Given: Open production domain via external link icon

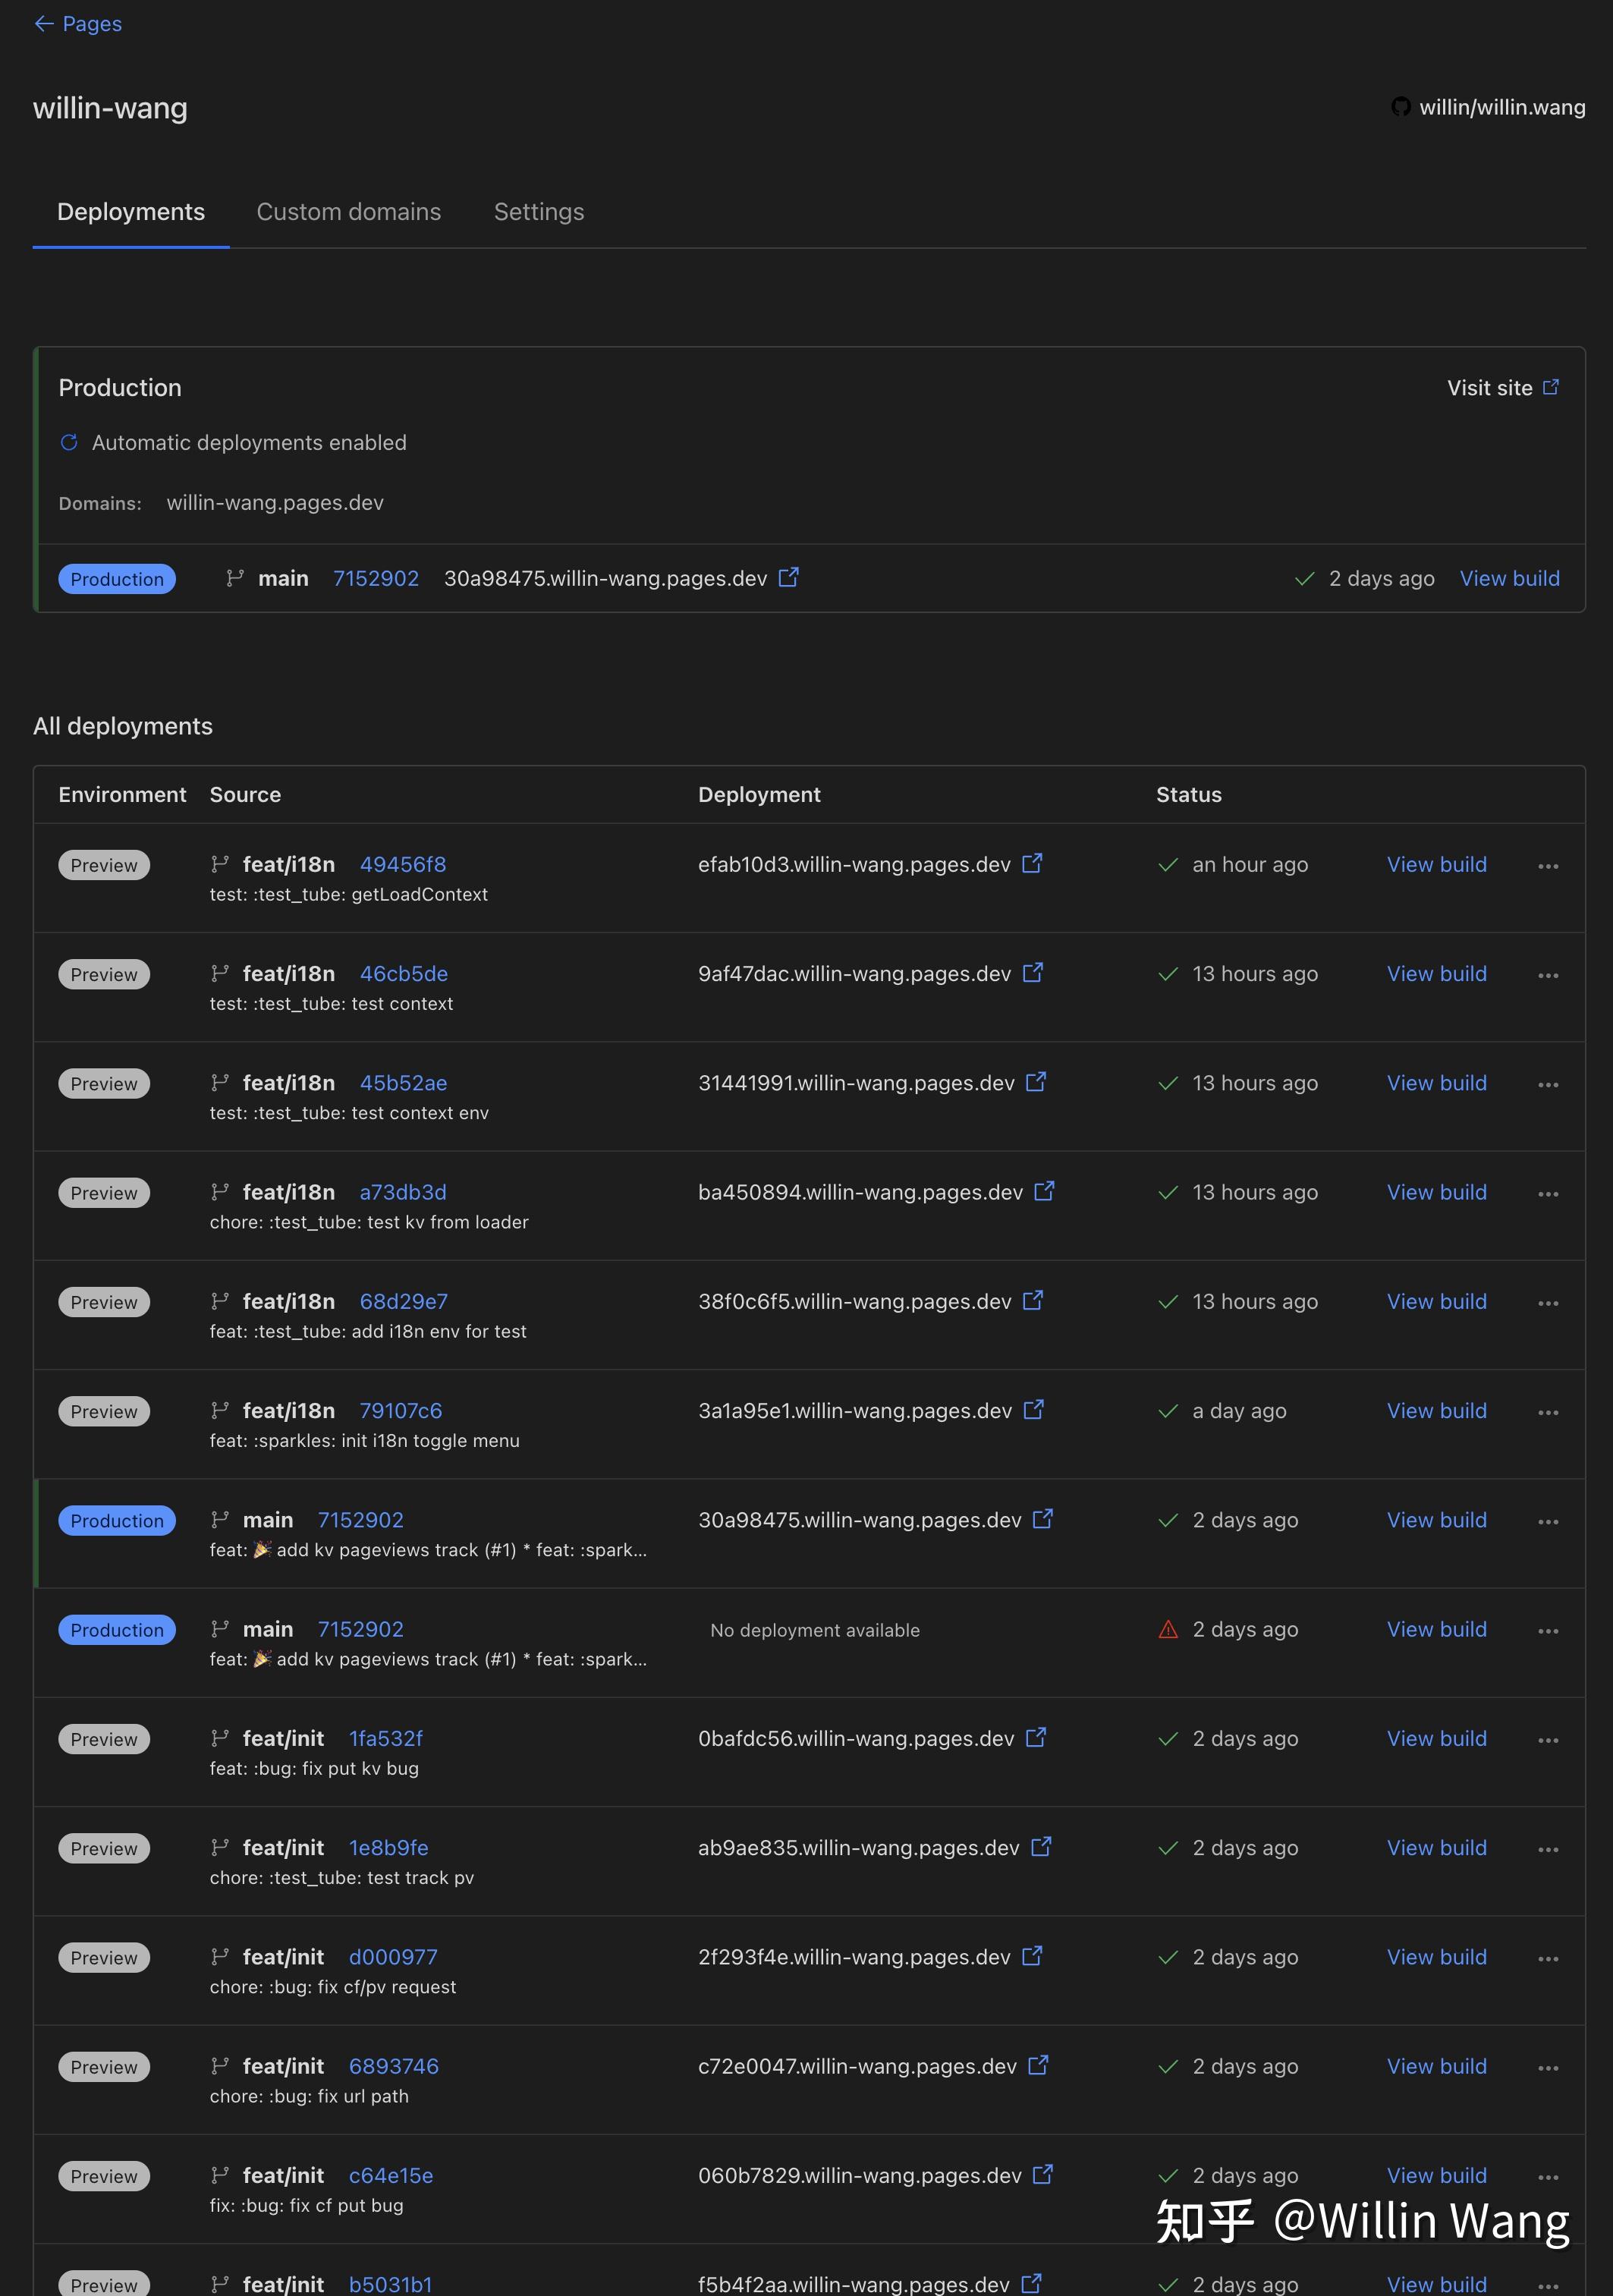Looking at the screenshot, I should point(789,578).
